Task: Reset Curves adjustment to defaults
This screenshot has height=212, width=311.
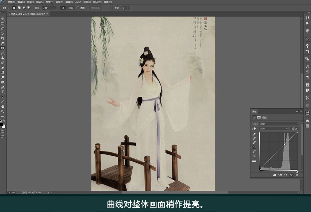Action: click(285, 175)
